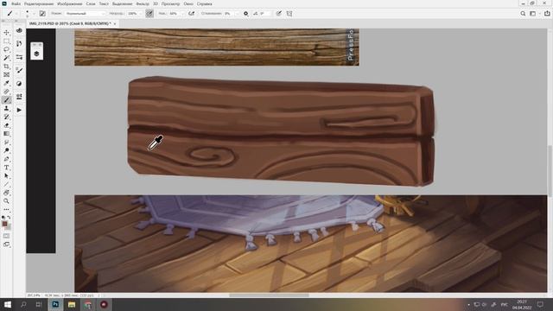Open the Редактирование menu
553x311 pixels.
click(39, 3)
